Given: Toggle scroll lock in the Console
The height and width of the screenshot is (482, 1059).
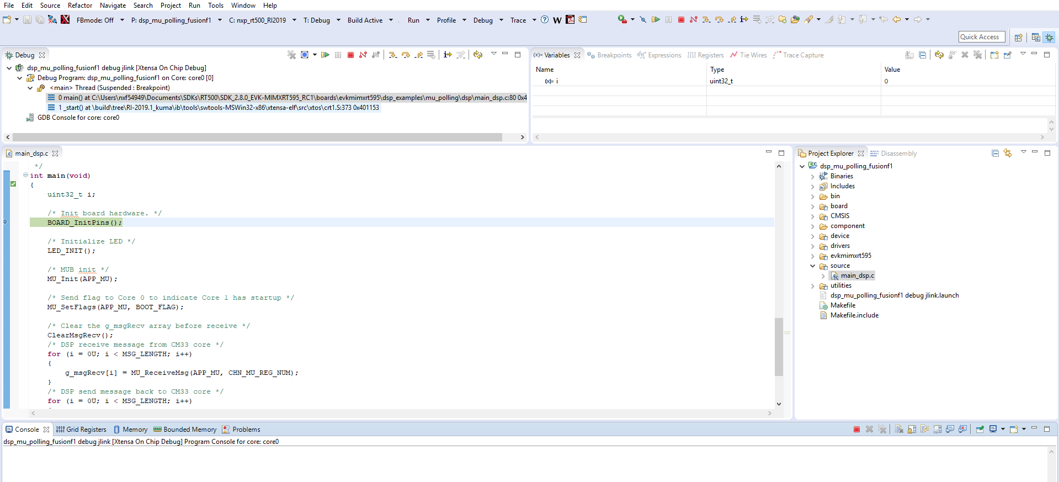Looking at the screenshot, I should tap(912, 429).
